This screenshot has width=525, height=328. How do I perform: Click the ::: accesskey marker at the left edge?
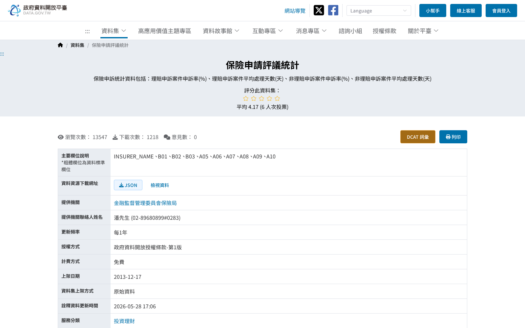2,54
